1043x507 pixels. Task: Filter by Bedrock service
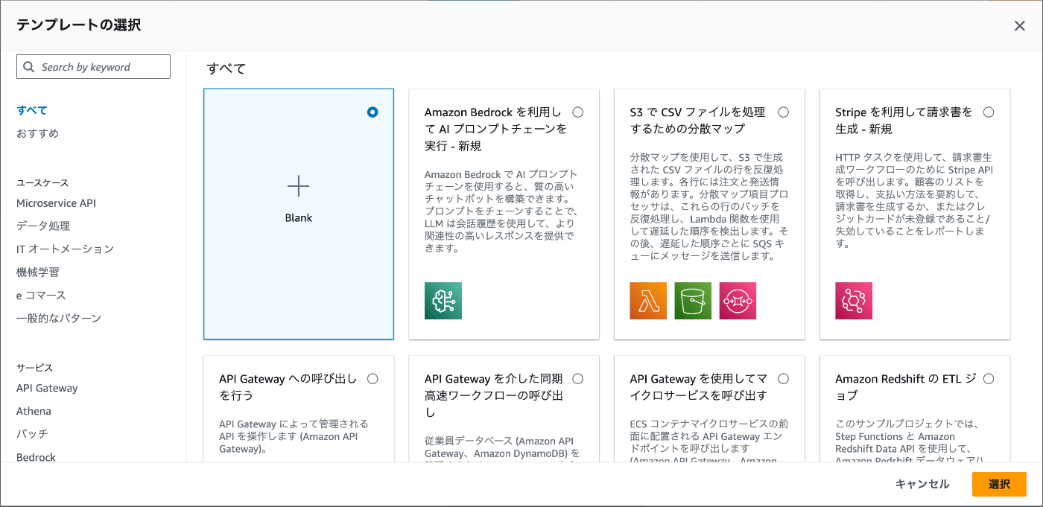[x=36, y=457]
